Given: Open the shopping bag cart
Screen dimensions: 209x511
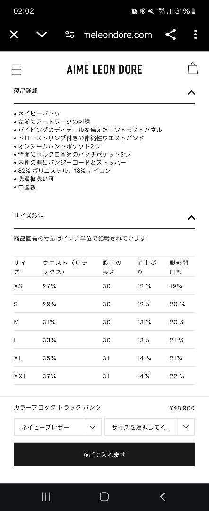Looking at the screenshot, I should click(x=192, y=69).
